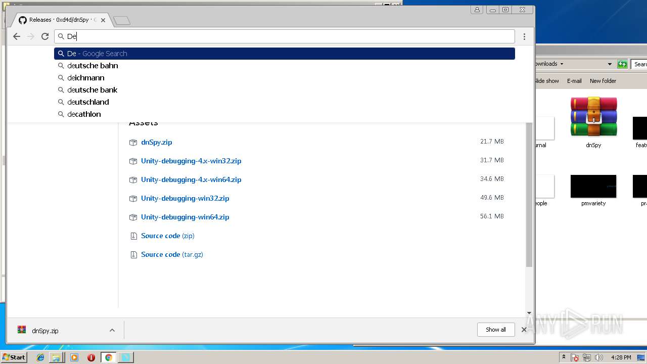Viewport: 647px width, 364px height.
Task: Click the browser page vertical scrollbar
Action: pyautogui.click(x=529, y=195)
